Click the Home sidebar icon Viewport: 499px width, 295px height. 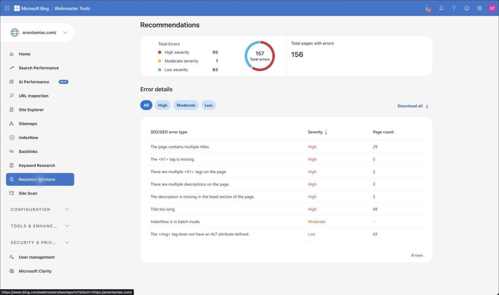pyautogui.click(x=11, y=54)
